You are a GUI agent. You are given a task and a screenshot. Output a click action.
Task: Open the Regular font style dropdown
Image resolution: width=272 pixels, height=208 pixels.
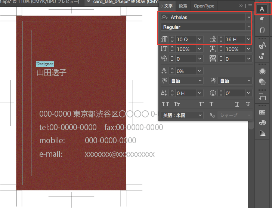coord(249,27)
